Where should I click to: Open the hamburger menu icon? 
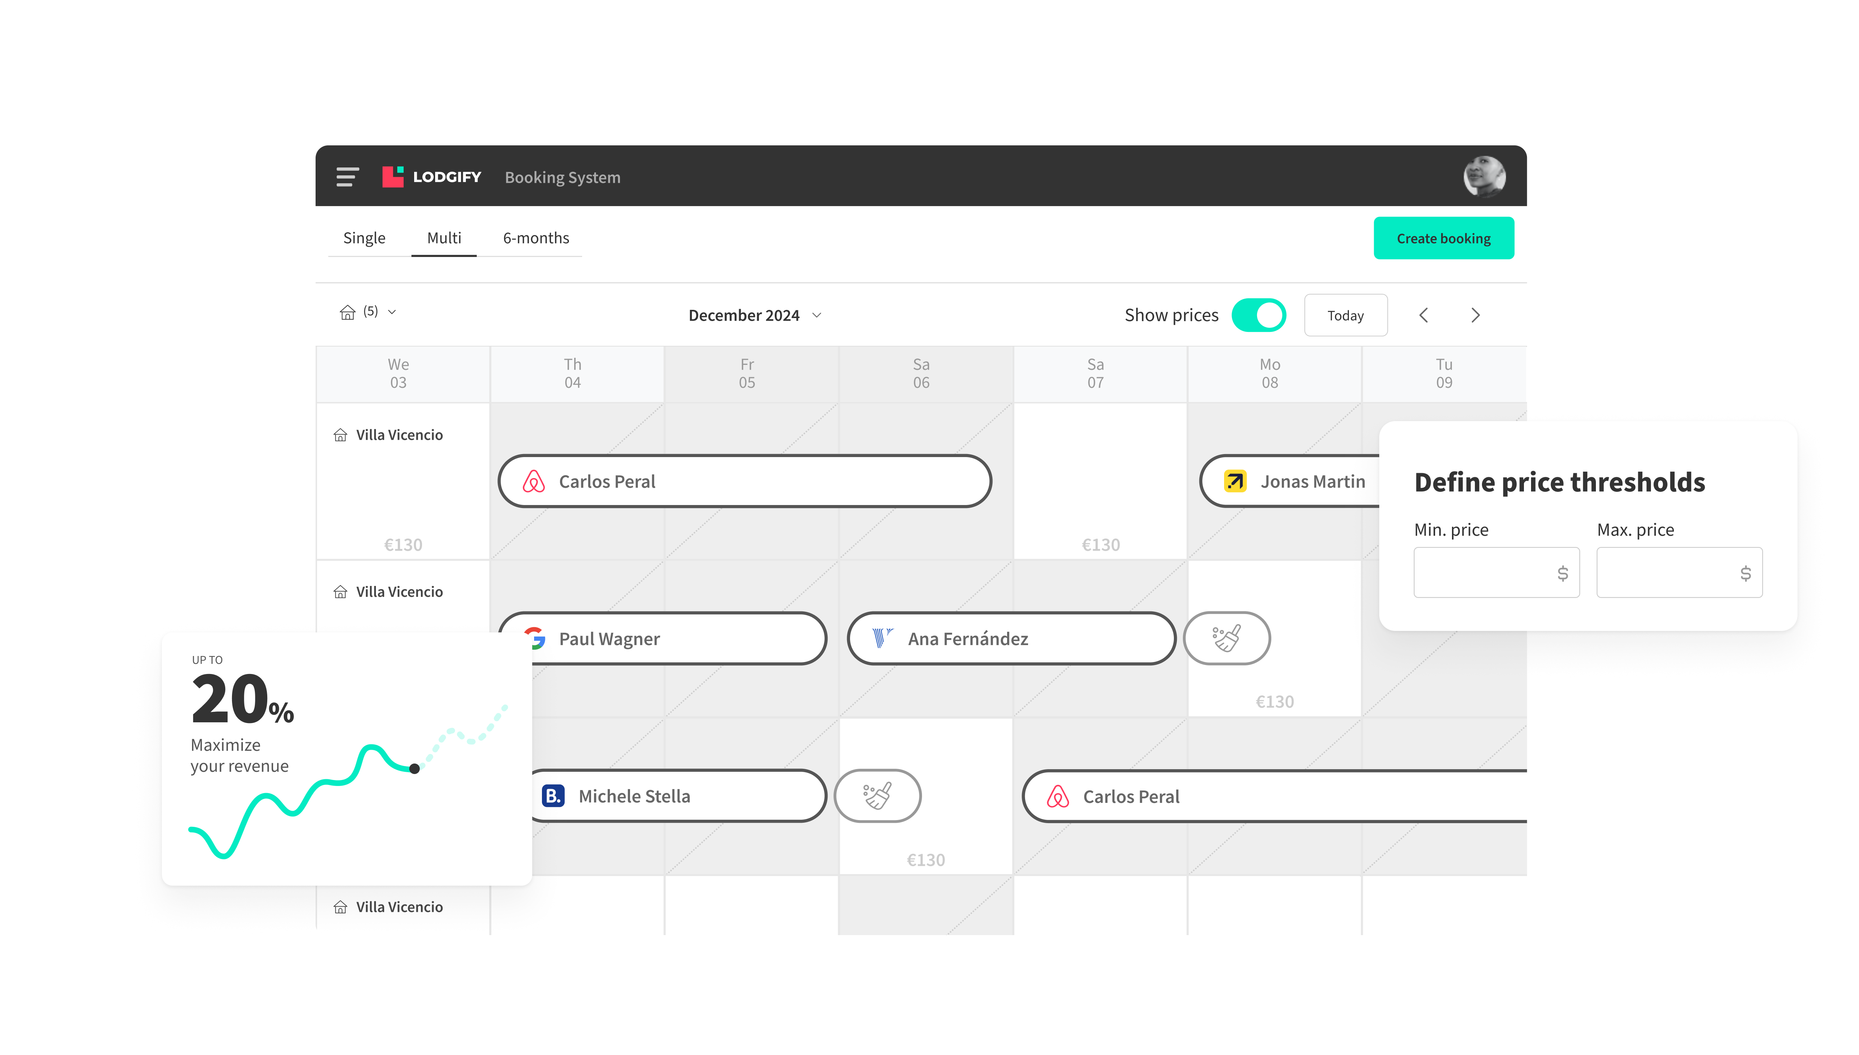coord(347,177)
